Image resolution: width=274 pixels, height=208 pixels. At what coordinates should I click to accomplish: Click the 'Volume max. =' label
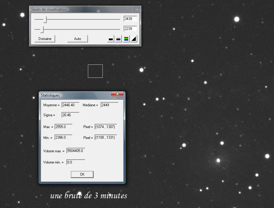pyautogui.click(x=54, y=151)
